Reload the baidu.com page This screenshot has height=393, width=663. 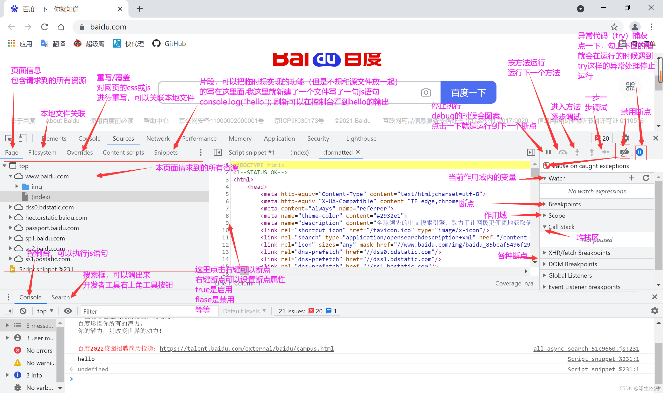45,27
